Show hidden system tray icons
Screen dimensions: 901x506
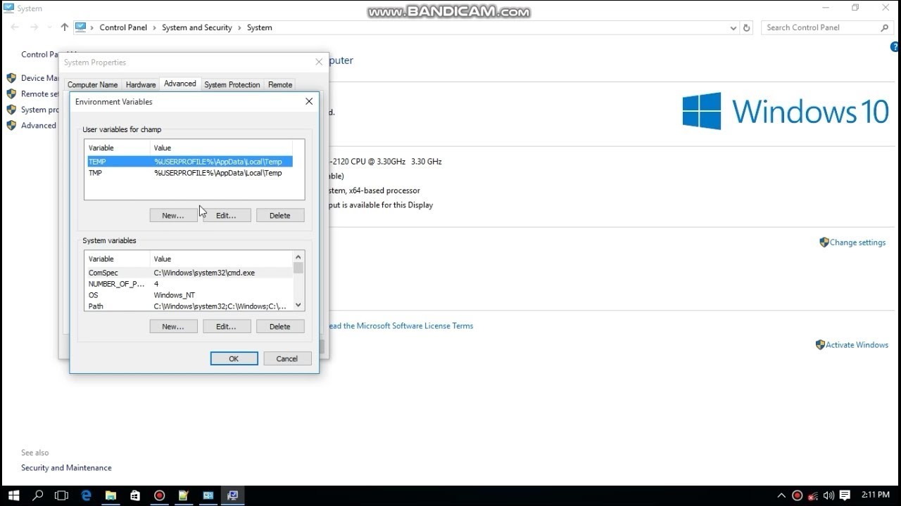pos(781,495)
